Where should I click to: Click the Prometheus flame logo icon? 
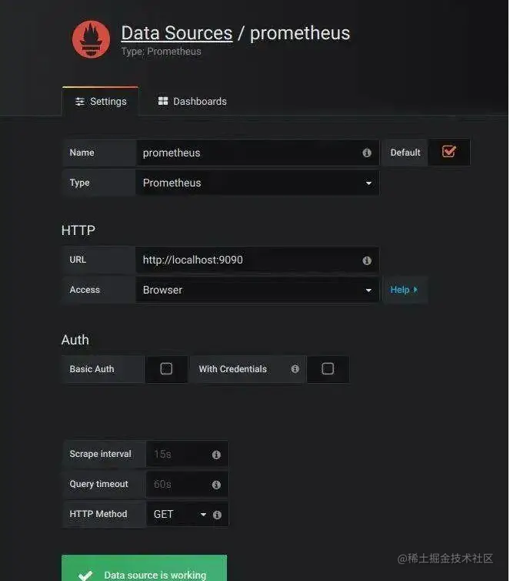tap(91, 39)
